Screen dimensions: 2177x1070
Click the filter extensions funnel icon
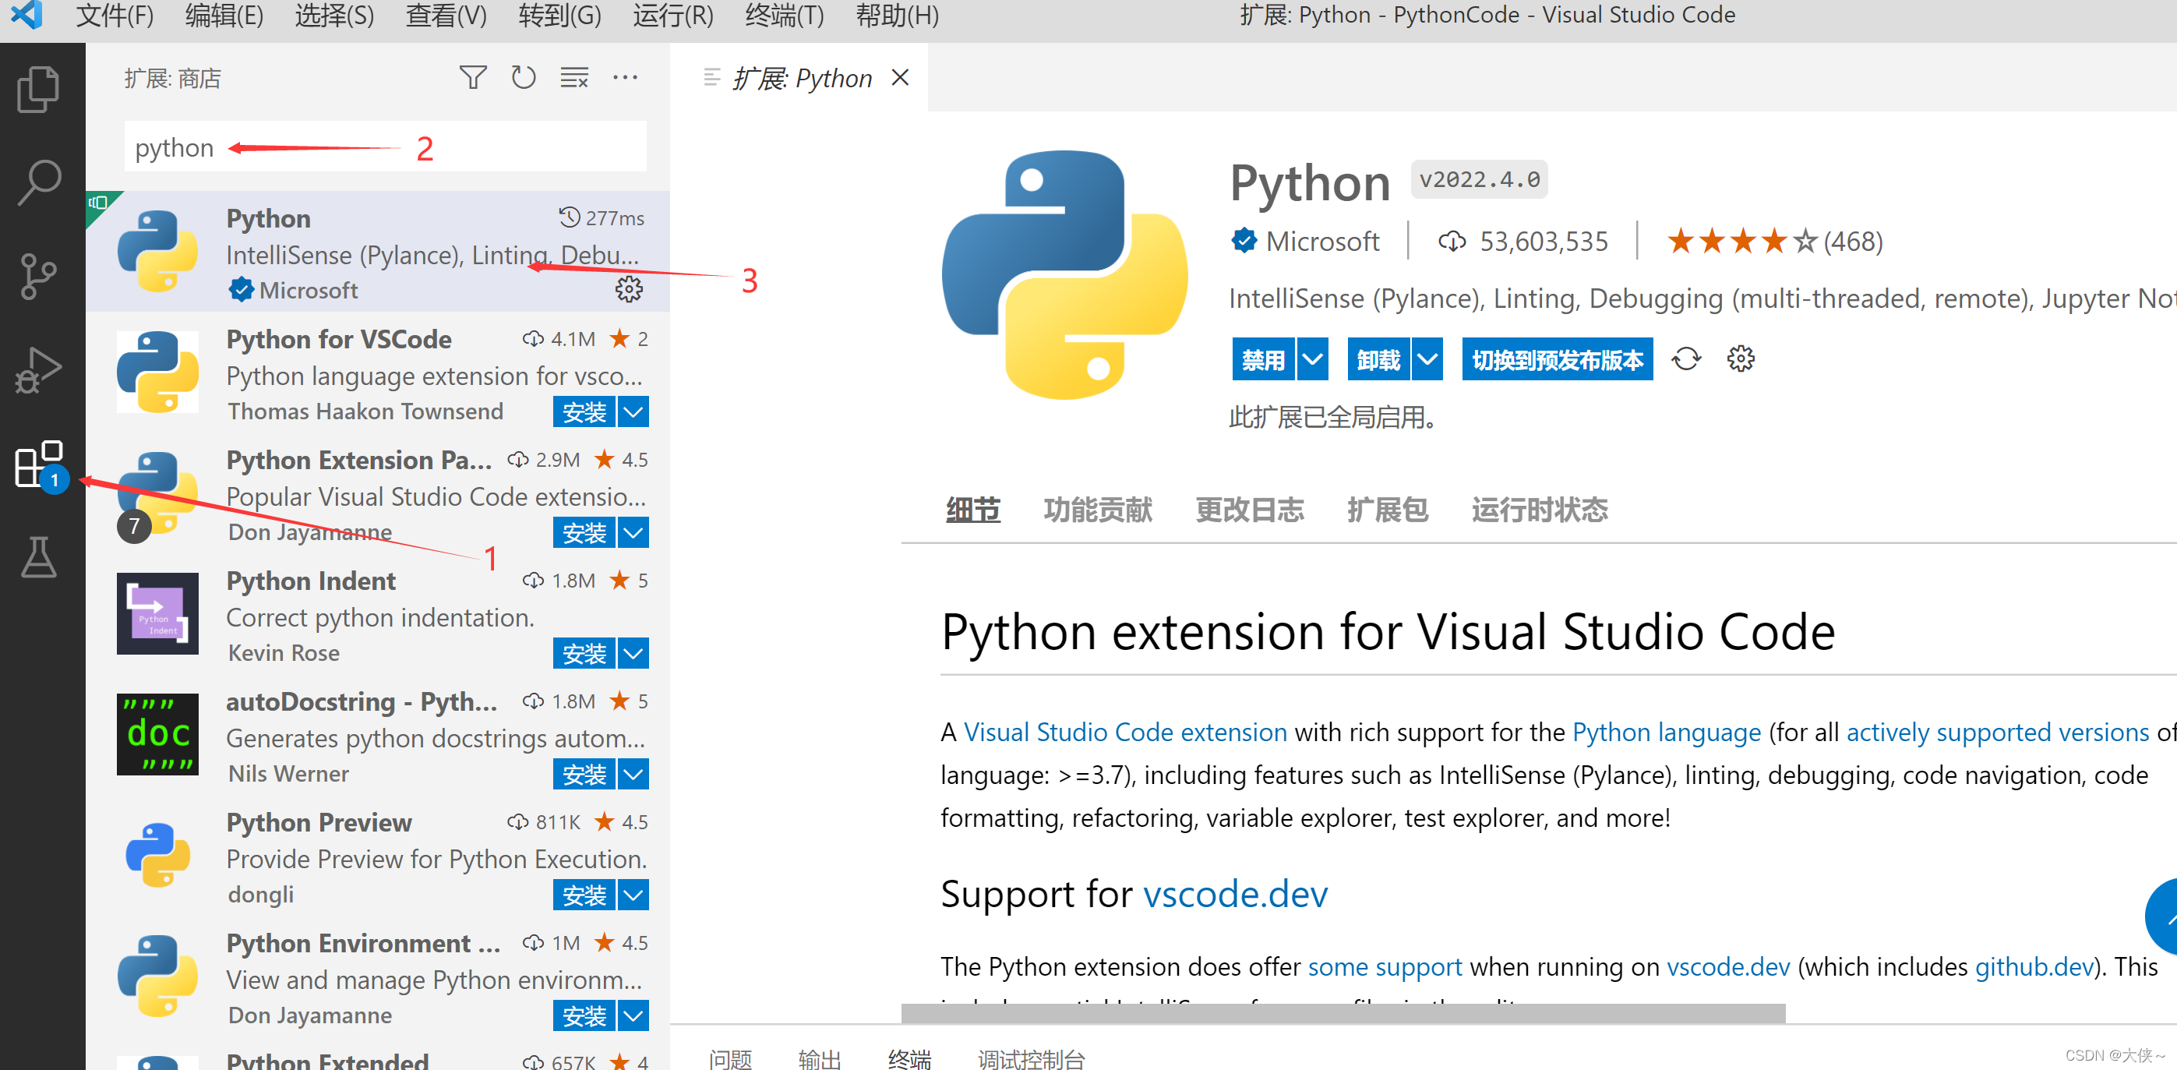[472, 79]
